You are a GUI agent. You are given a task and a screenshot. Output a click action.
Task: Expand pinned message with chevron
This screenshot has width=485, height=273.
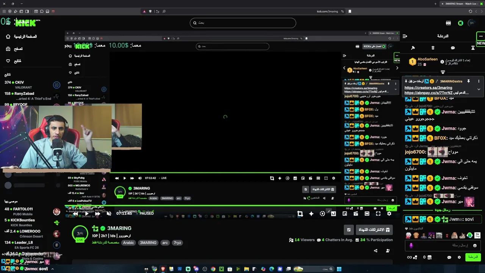tap(479, 89)
